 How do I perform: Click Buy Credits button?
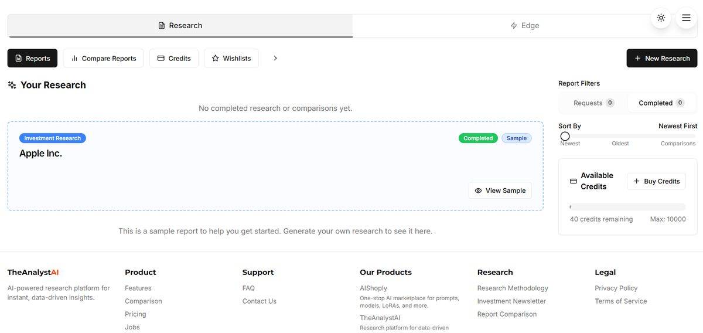[x=656, y=181]
